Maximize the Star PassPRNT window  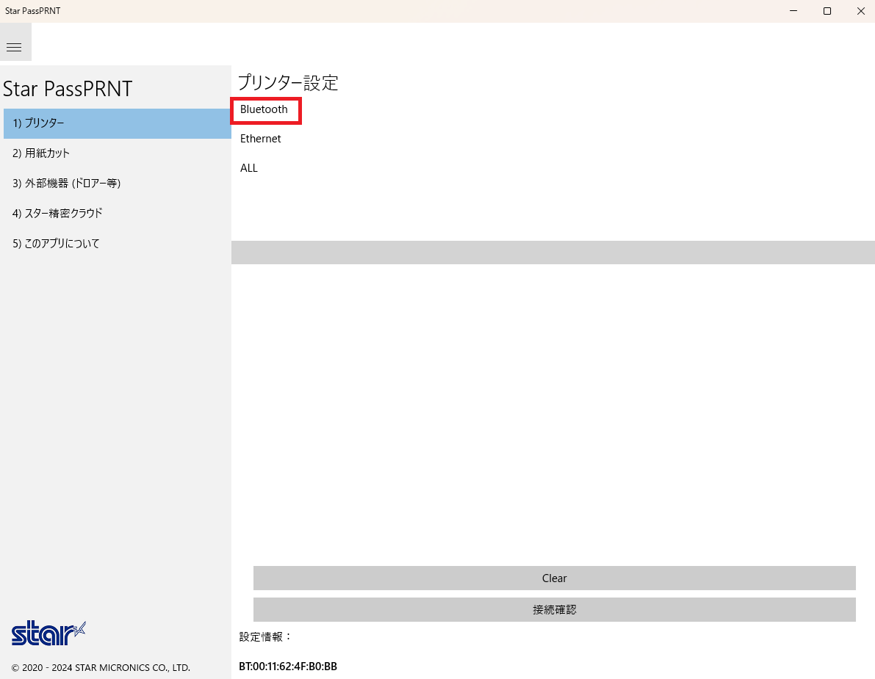coord(827,11)
